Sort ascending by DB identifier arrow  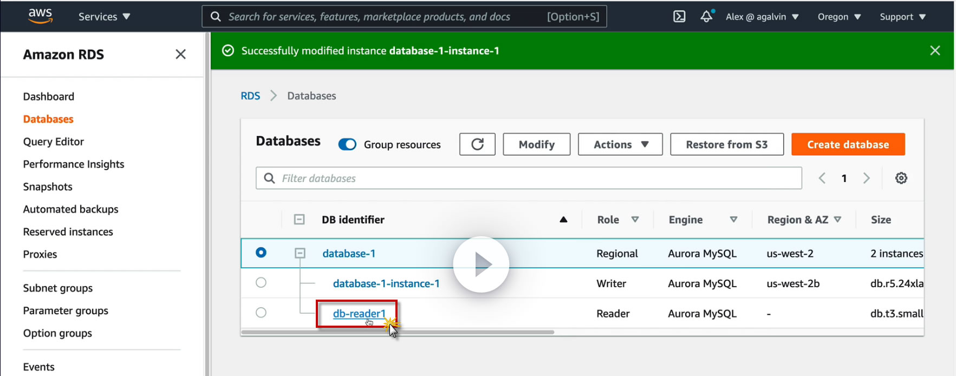coord(563,219)
